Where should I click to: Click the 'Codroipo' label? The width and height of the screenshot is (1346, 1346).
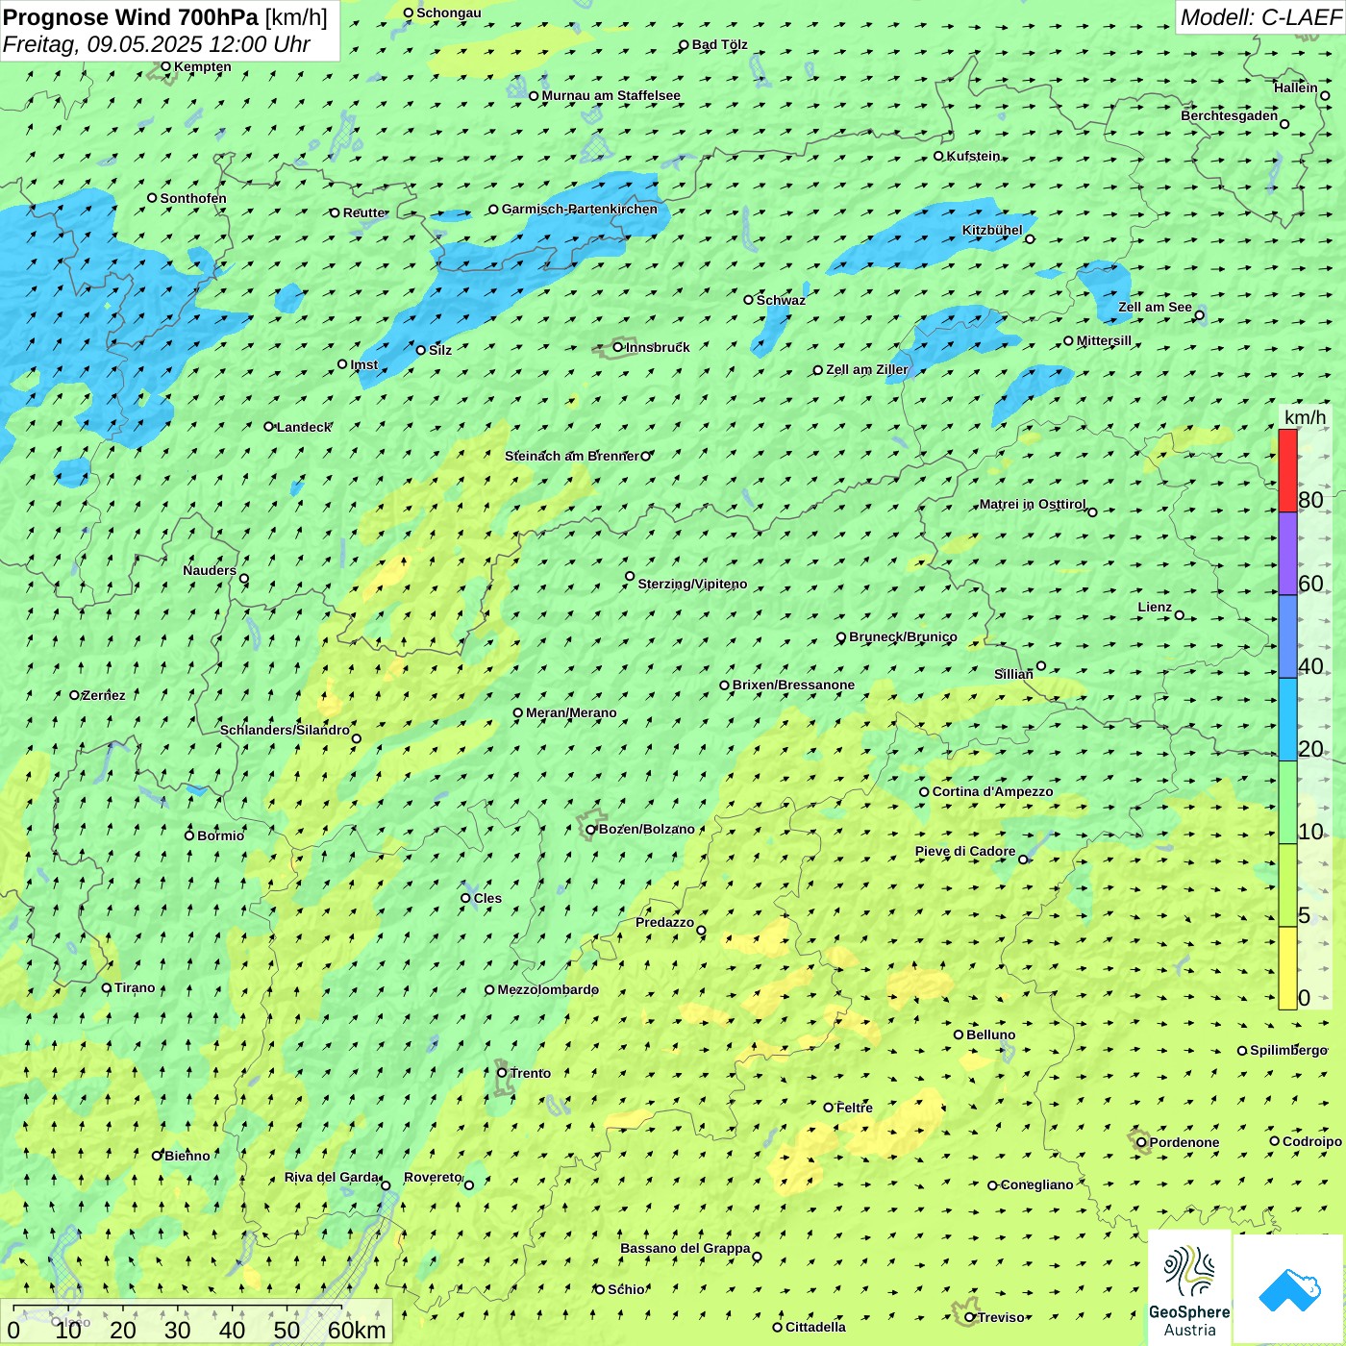1312,1141
